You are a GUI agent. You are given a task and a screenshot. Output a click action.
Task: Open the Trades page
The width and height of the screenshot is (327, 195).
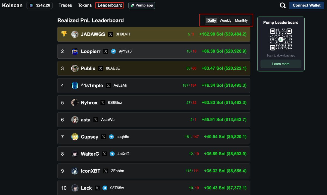(x=65, y=5)
